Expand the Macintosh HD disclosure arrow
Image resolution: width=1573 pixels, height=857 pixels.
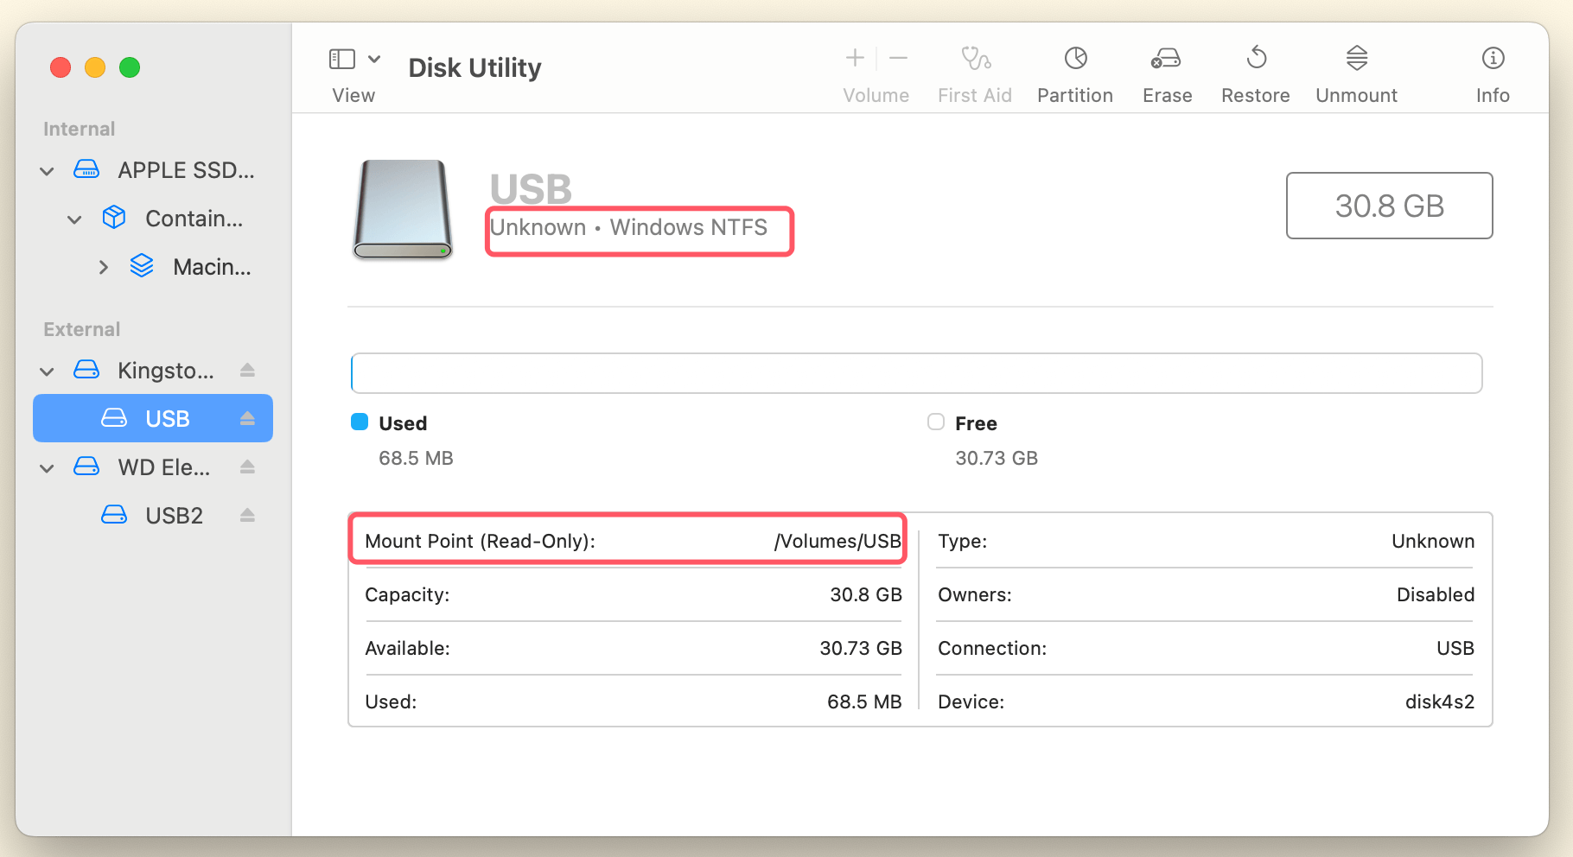coord(104,267)
